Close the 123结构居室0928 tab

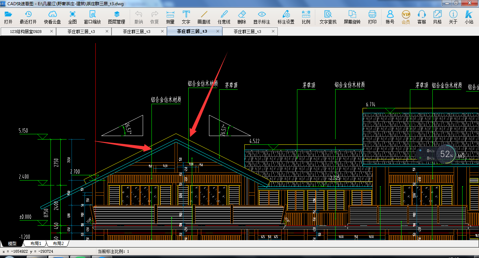(x=52, y=31)
